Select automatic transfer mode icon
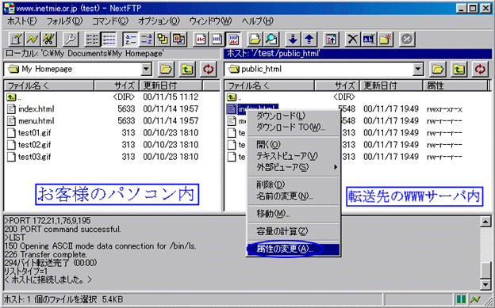The height and width of the screenshot is (308, 495). click(x=233, y=40)
